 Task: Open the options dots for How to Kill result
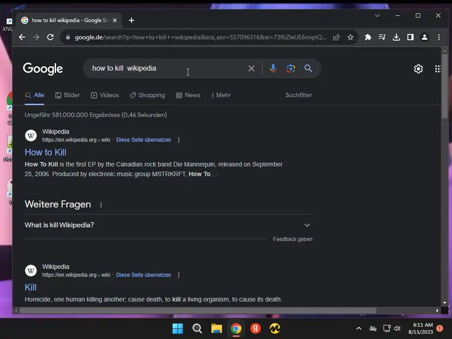click(179, 140)
